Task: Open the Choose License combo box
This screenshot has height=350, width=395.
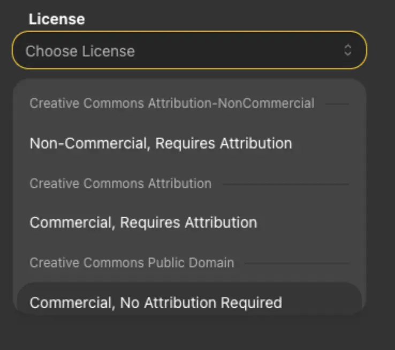Action: (189, 50)
